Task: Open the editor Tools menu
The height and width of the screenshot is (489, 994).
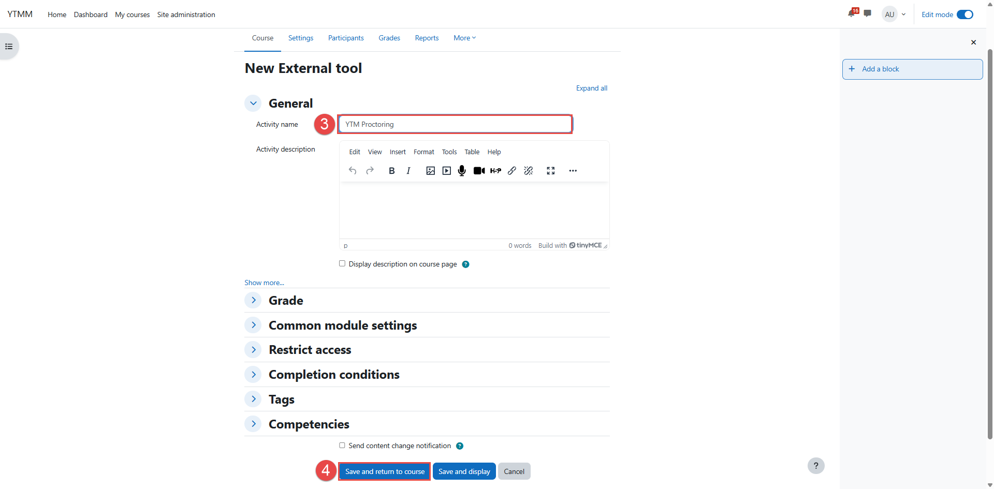Action: 449,152
